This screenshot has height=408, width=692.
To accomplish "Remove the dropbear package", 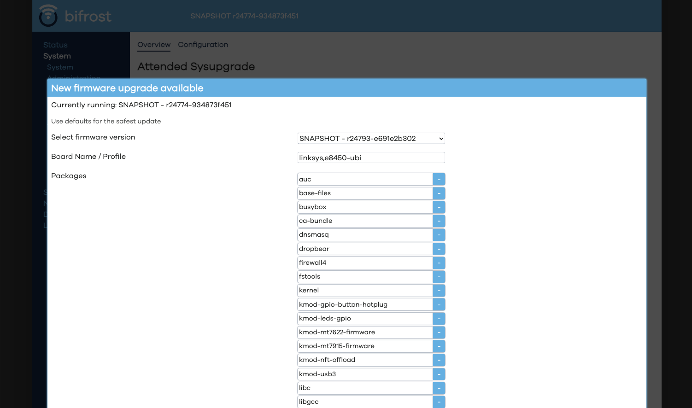I will coord(439,249).
